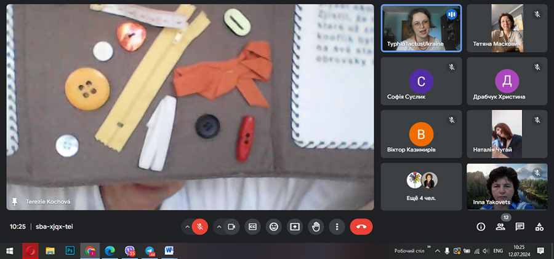The image size is (554, 259).
Task: Click Terezie Kochová name label
Action: pyautogui.click(x=48, y=202)
